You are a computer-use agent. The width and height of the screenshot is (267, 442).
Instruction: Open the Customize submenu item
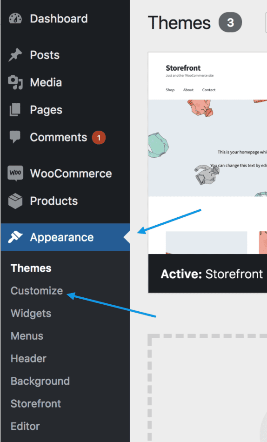(37, 291)
